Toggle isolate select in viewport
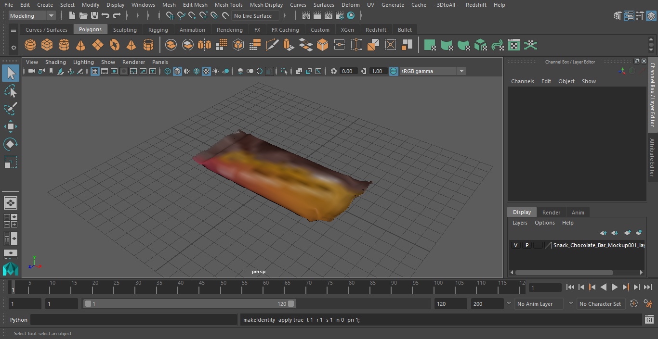 pos(284,71)
